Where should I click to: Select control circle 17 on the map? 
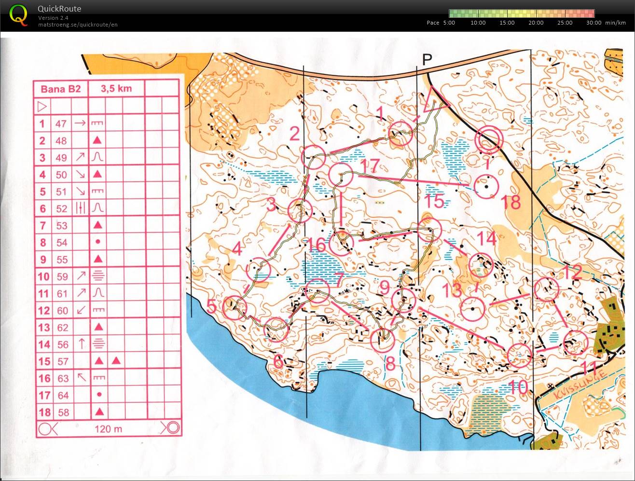pos(341,175)
